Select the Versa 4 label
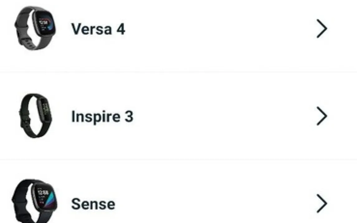 [x=98, y=29]
